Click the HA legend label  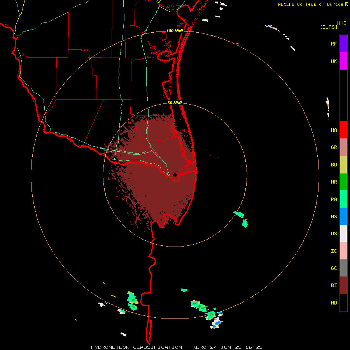coord(334,130)
